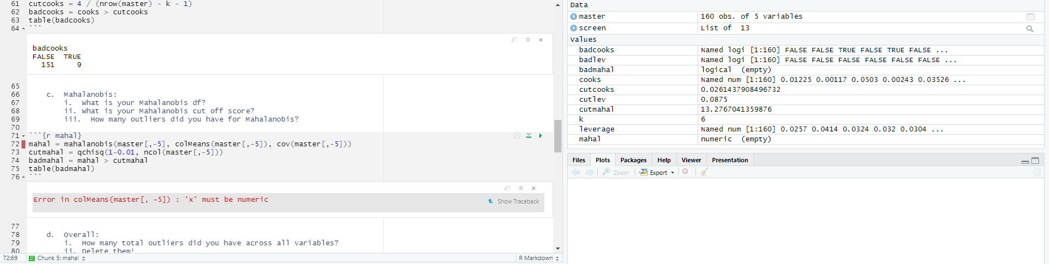1049x264 pixels.
Task: Expand the screen list entry
Action: (574, 28)
